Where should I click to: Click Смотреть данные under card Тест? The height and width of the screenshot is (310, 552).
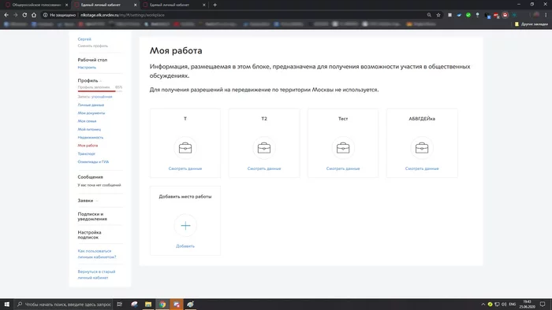(343, 168)
